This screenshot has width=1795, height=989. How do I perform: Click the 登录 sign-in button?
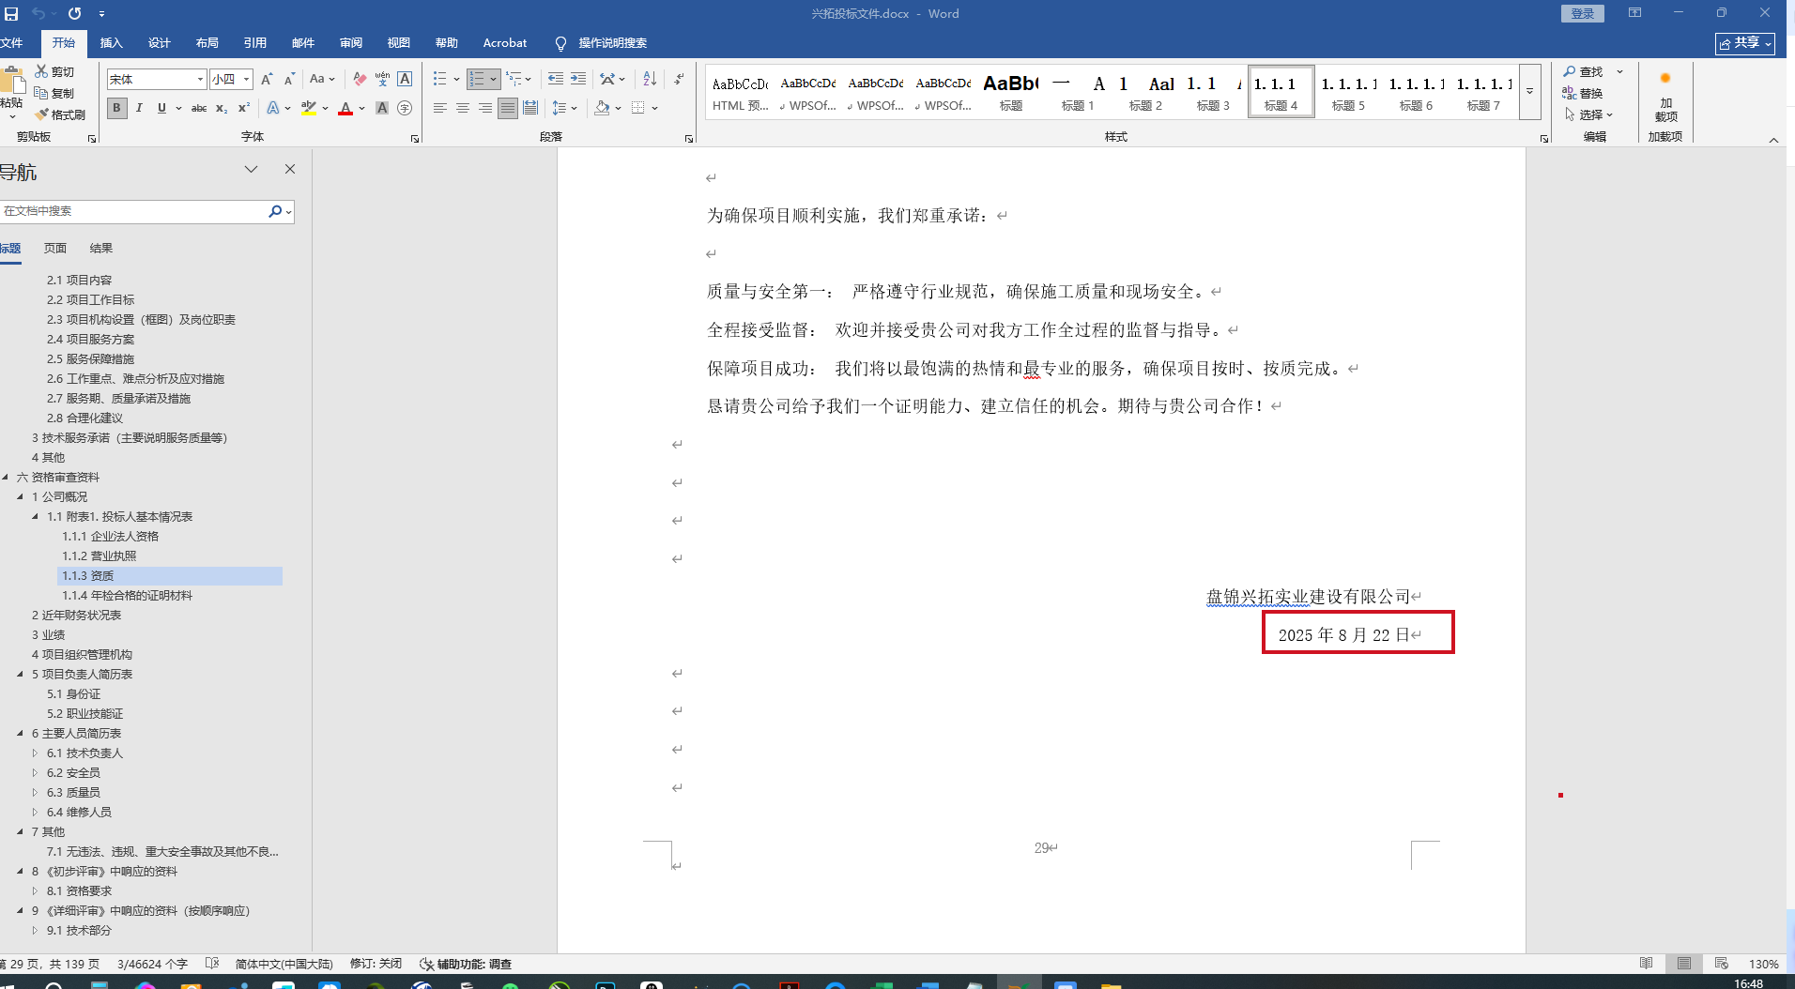[1583, 13]
